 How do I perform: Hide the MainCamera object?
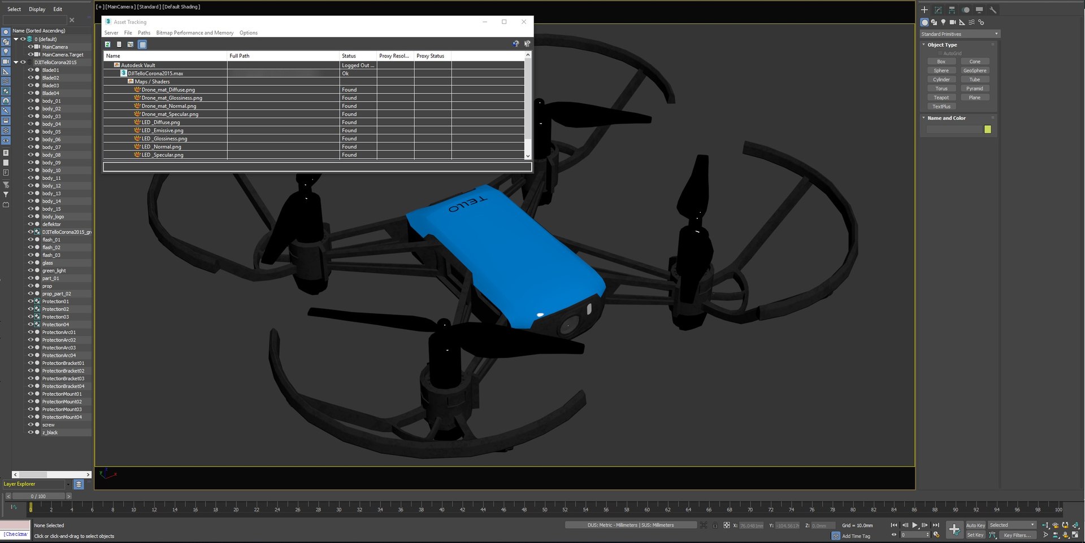(x=31, y=47)
